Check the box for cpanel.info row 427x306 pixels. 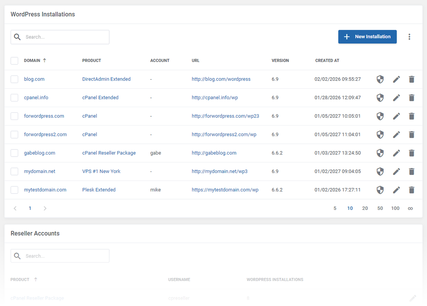tap(14, 97)
